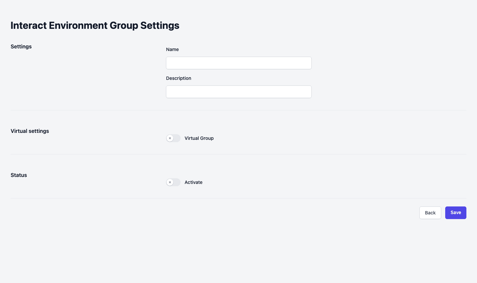Click the "Status" section label

tap(19, 175)
